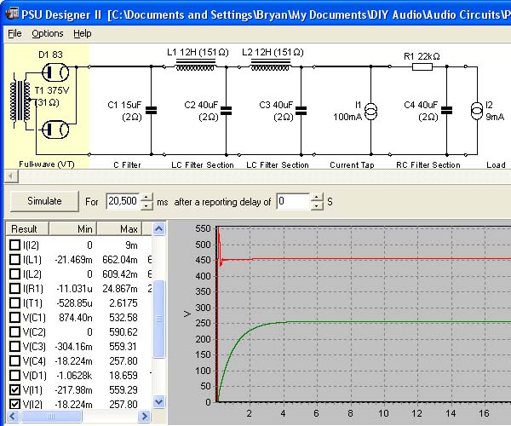511x426 pixels.
Task: Select the L2 12H inductor symbol
Action: pos(271,66)
